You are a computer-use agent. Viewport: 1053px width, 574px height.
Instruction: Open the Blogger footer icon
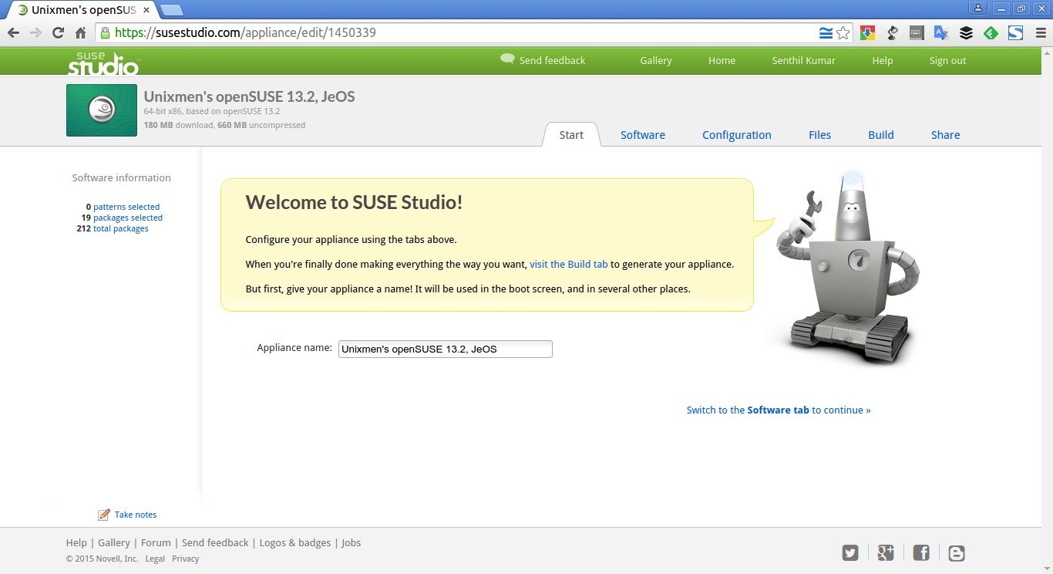pos(957,552)
